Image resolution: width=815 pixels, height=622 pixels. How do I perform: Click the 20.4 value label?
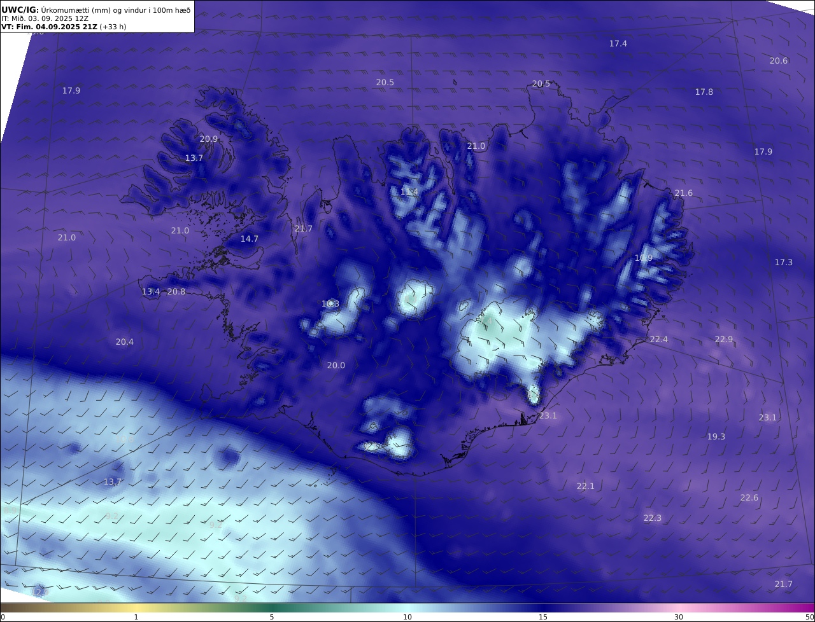[x=124, y=342]
